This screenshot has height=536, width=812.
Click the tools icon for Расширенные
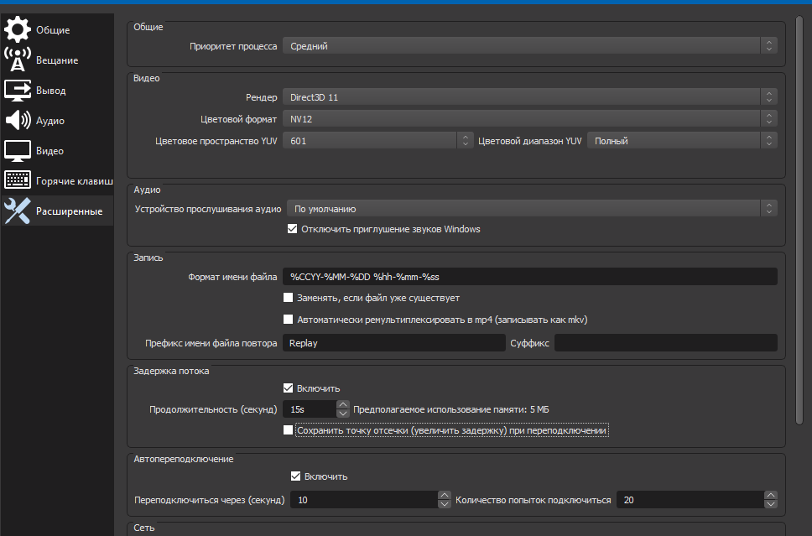tap(18, 211)
